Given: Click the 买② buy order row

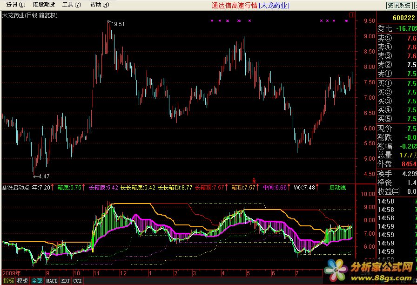Looking at the screenshot, I should click(x=397, y=92).
